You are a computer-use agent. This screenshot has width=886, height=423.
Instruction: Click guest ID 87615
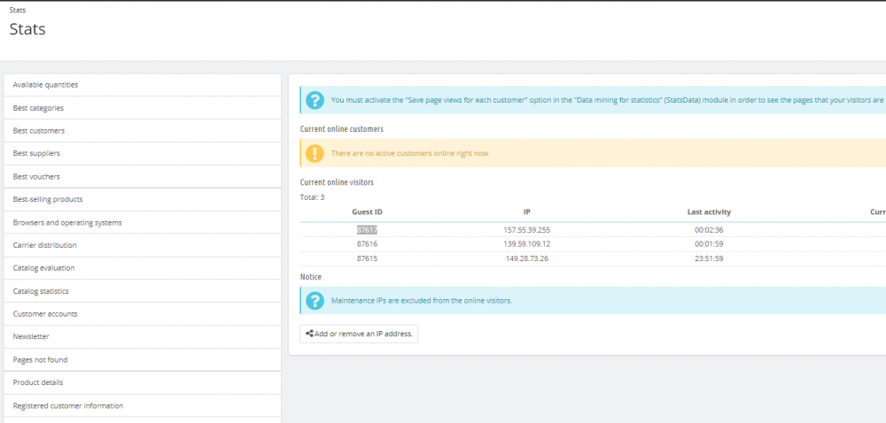pyautogui.click(x=368, y=259)
